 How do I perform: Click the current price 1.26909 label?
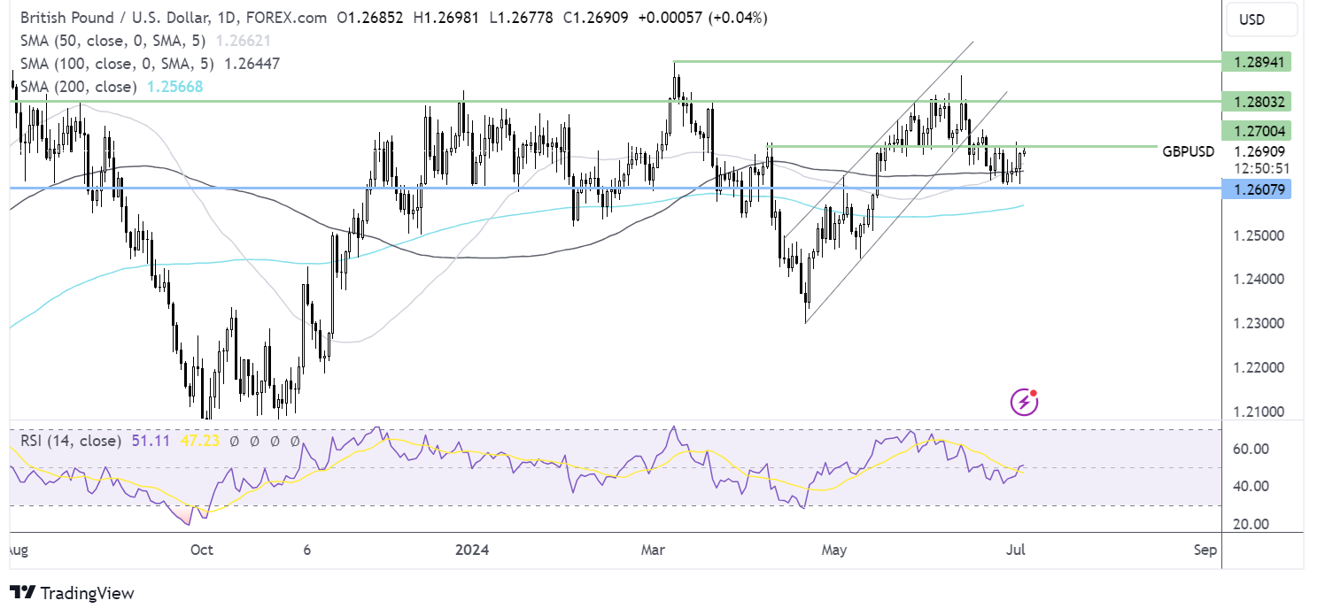coord(1259,151)
